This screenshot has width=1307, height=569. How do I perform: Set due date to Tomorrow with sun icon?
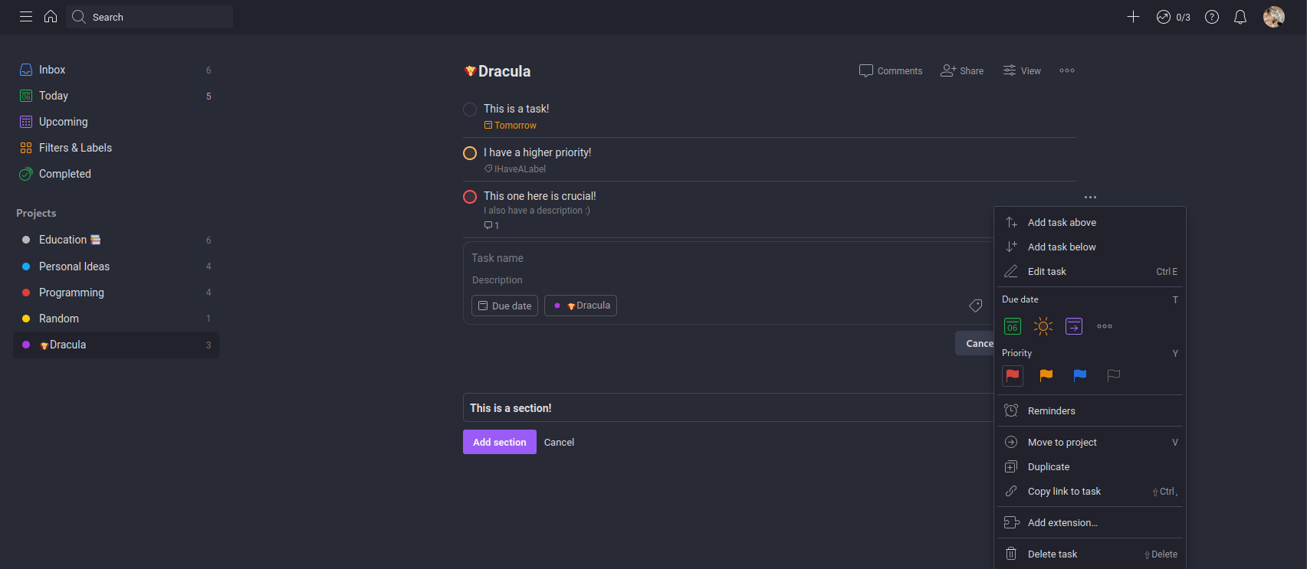click(1043, 325)
